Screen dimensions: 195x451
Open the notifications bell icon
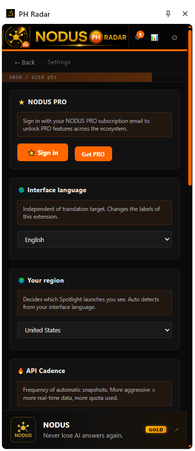pyautogui.click(x=138, y=37)
